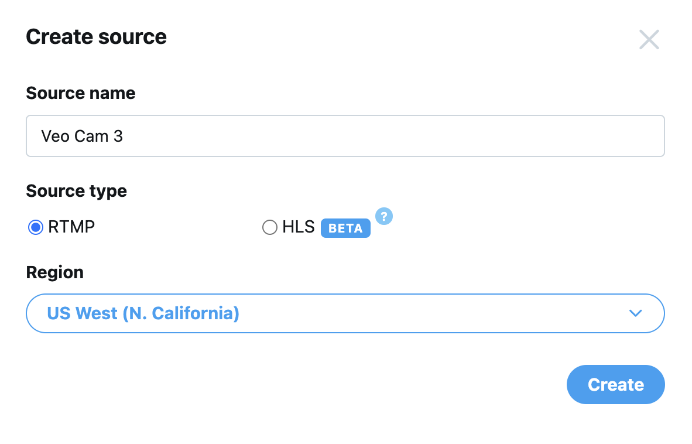Close the Create source dialog
This screenshot has width=692, height=444.
[x=649, y=40]
